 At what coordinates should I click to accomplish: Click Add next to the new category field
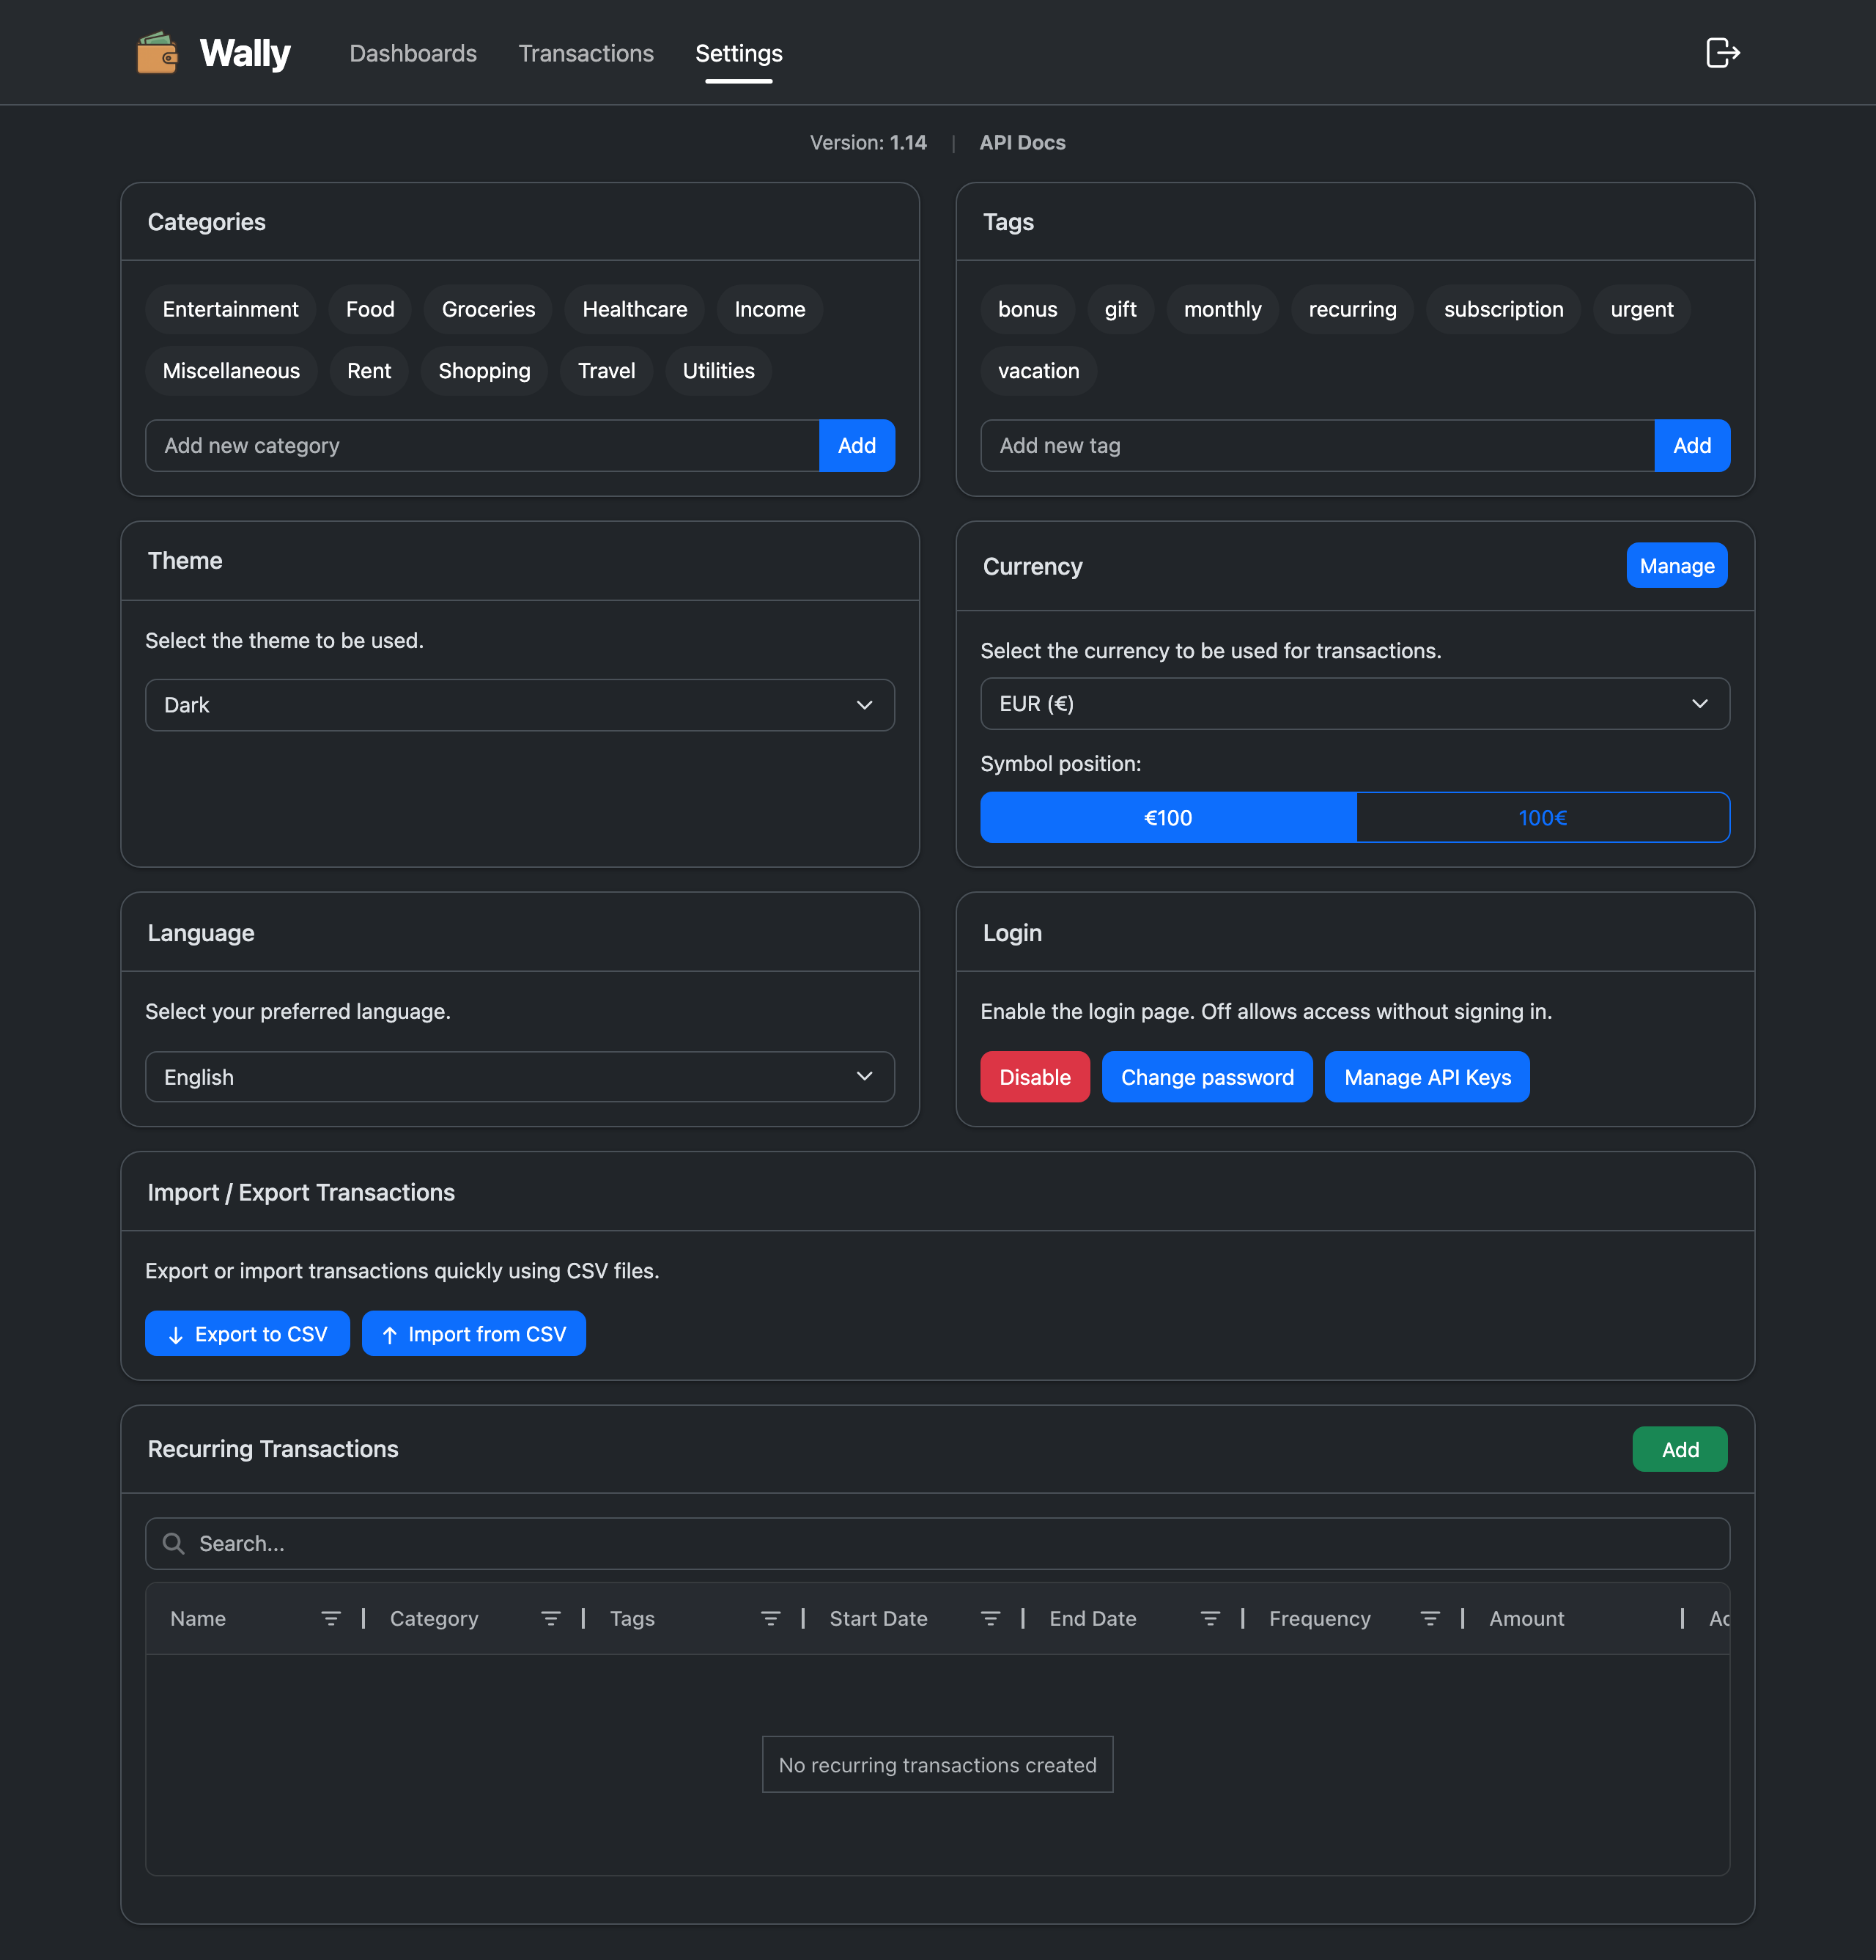(857, 445)
